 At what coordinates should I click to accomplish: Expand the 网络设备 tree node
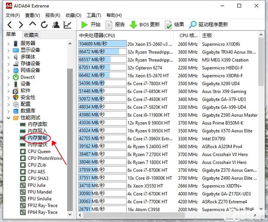[x=8, y=71]
